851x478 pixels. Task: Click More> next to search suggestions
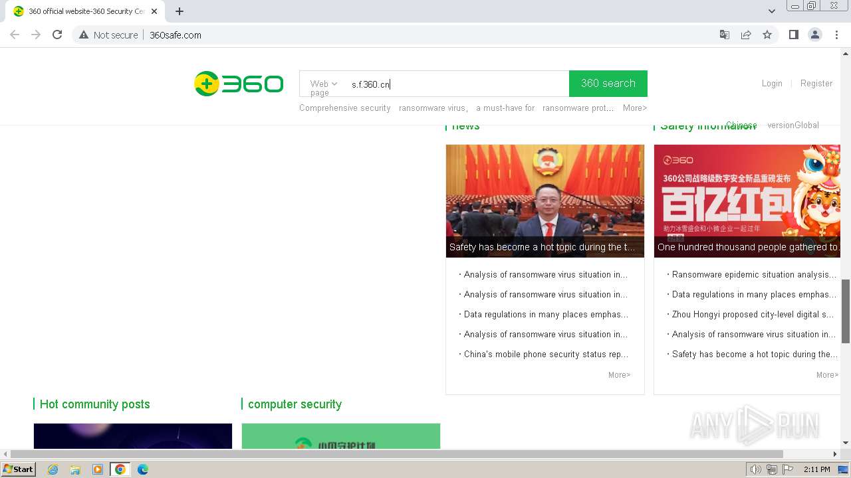click(x=635, y=108)
